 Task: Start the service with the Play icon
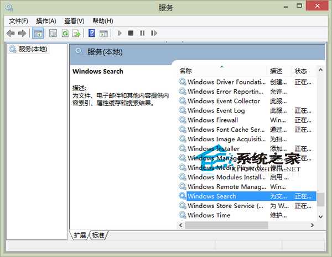120,33
